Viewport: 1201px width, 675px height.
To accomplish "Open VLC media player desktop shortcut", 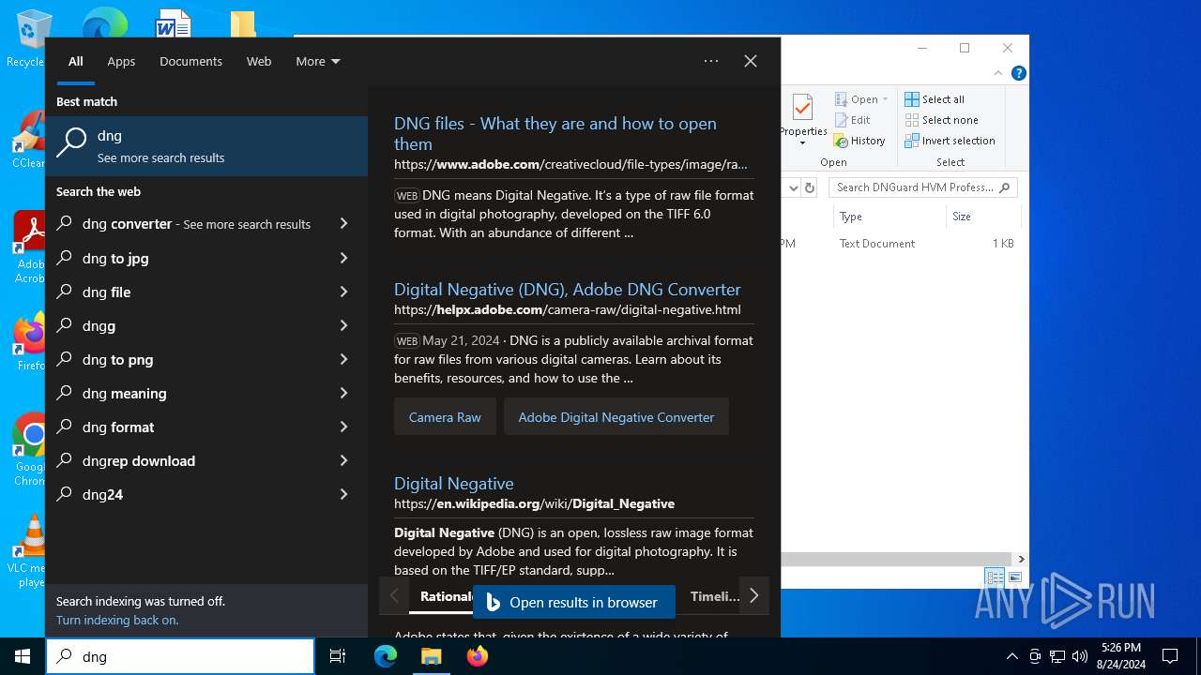I will point(29,551).
